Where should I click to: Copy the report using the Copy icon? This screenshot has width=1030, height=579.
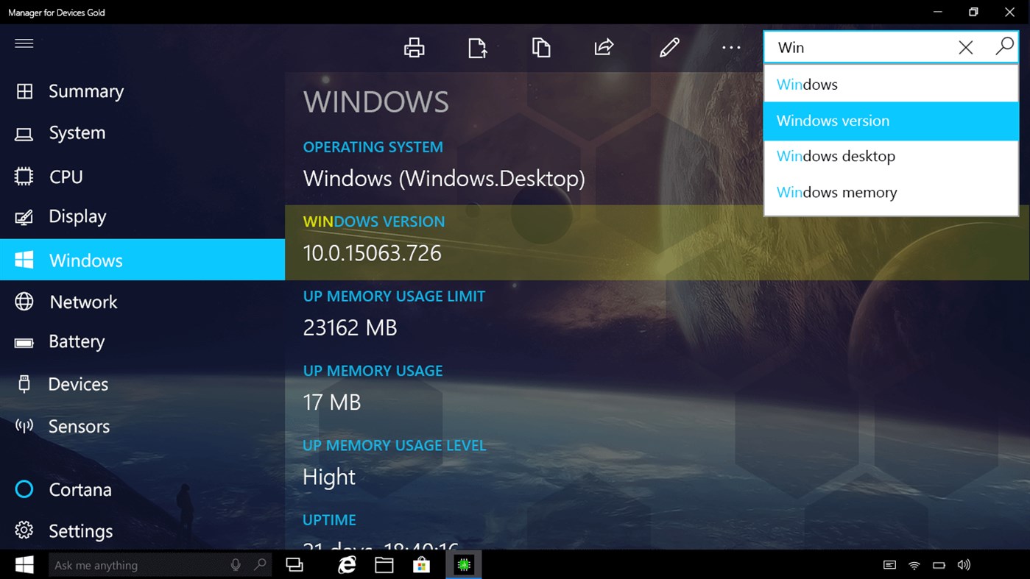[541, 47]
